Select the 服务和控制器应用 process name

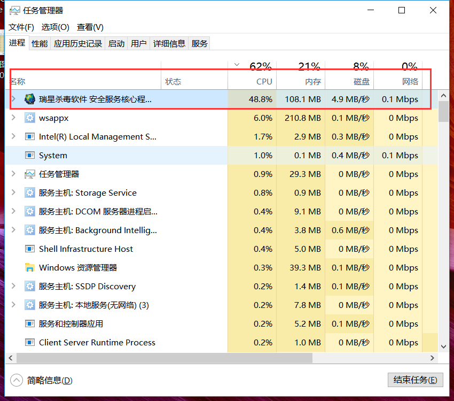click(x=71, y=323)
